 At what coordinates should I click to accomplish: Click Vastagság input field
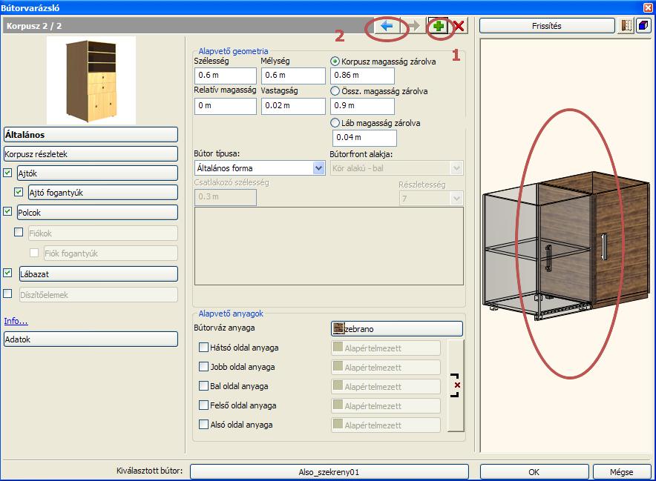pyautogui.click(x=293, y=106)
